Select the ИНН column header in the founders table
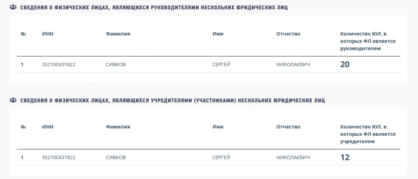The image size is (418, 179). [x=48, y=127]
